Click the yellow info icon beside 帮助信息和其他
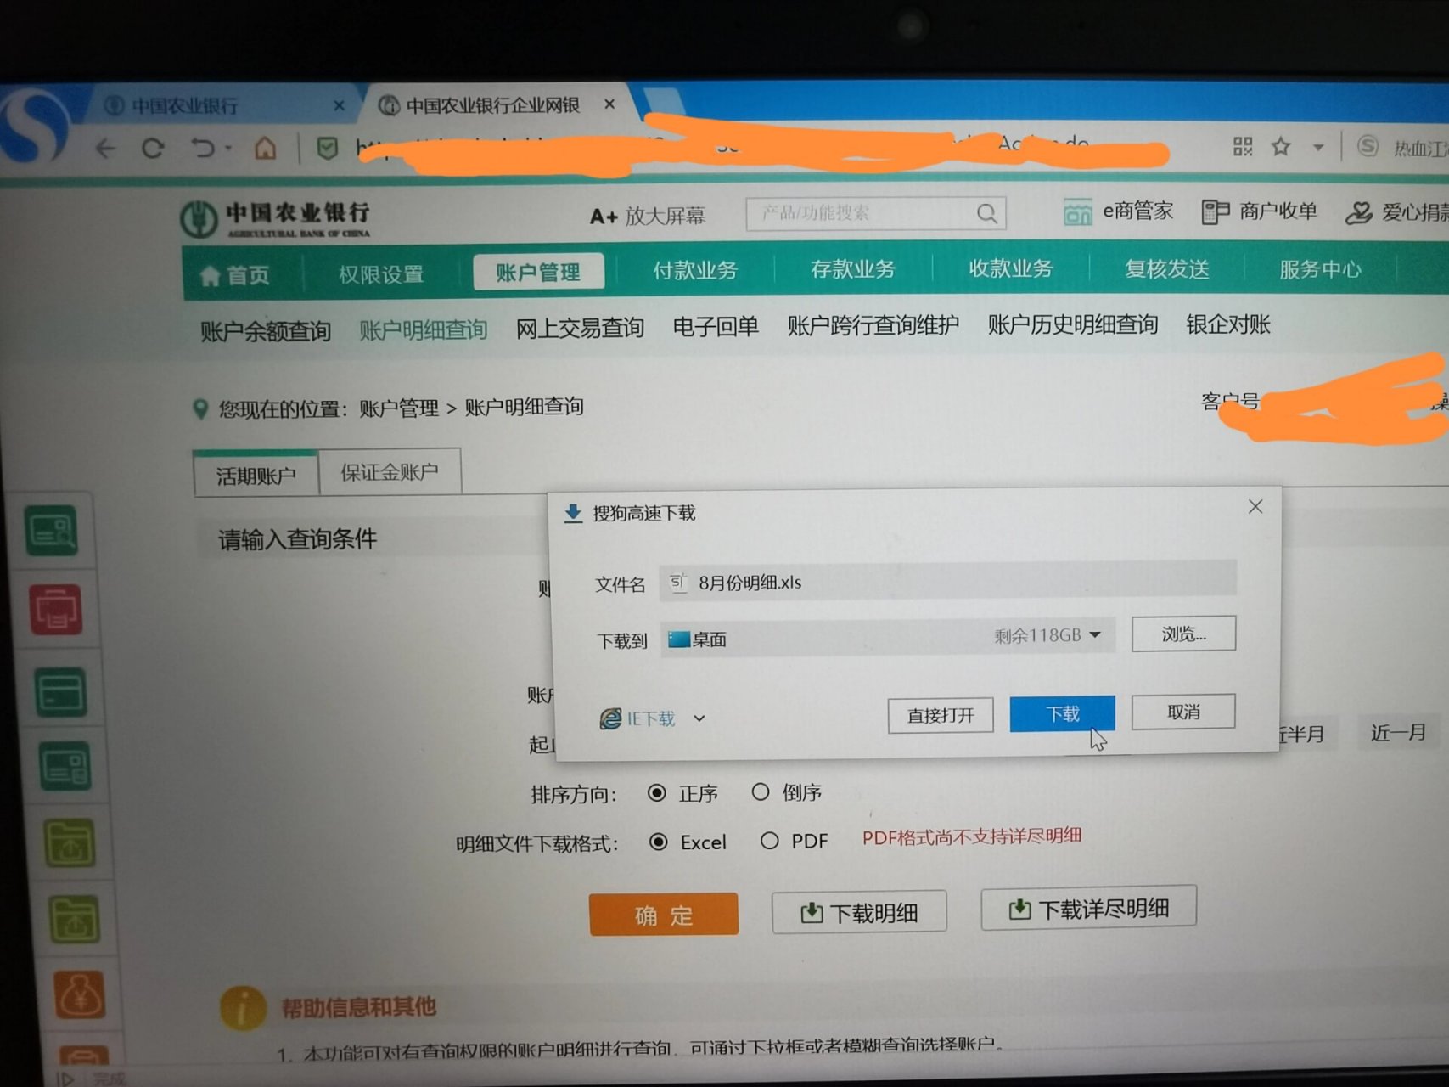The height and width of the screenshot is (1087, 1449). [243, 1008]
